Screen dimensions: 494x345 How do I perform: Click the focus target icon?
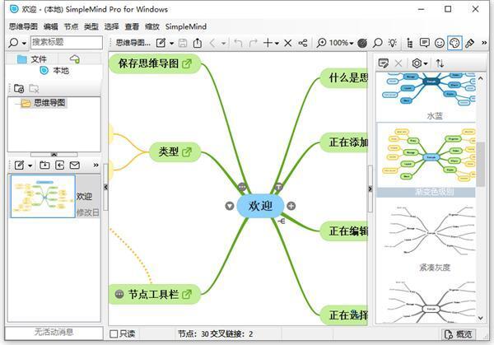[362, 43]
